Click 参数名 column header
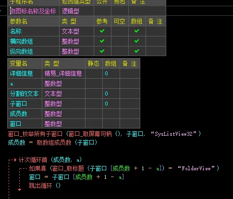The image size is (233, 199). point(18,21)
